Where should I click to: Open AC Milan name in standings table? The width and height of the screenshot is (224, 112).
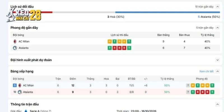[x=29, y=85]
